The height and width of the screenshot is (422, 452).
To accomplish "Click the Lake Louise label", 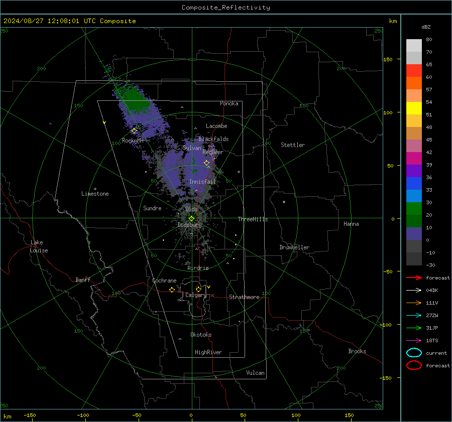I will point(39,246).
